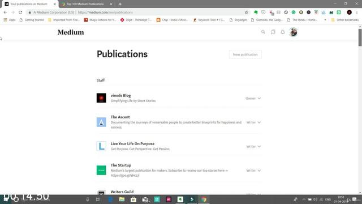Click "Simplifying Life by Short Stories" description
This screenshot has height=204, width=362.
click(133, 101)
